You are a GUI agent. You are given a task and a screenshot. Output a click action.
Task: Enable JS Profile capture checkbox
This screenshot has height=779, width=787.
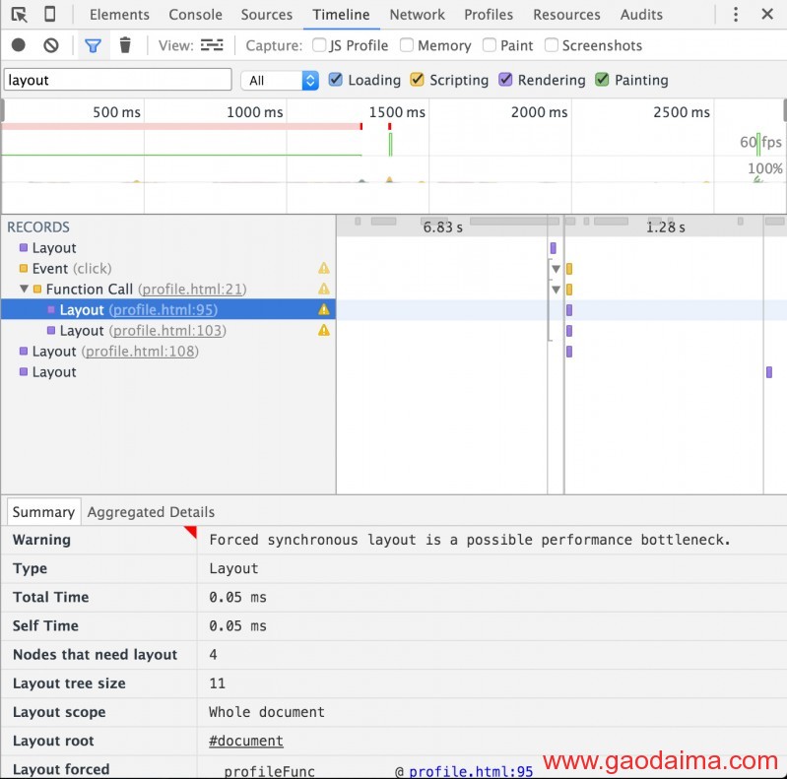coord(319,45)
